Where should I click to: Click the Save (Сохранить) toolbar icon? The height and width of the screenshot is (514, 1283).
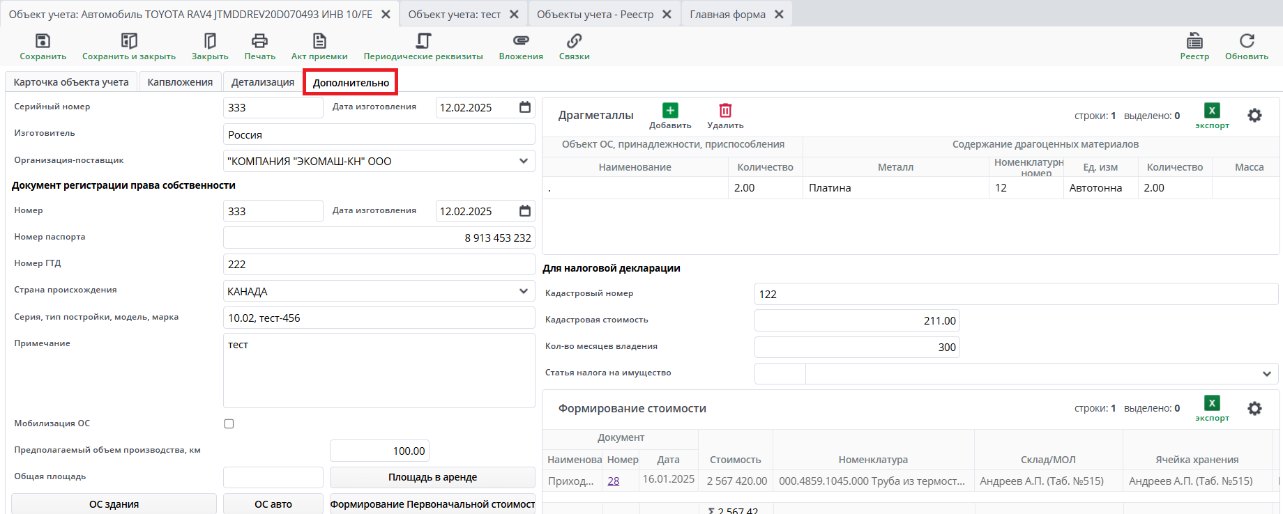tap(43, 41)
